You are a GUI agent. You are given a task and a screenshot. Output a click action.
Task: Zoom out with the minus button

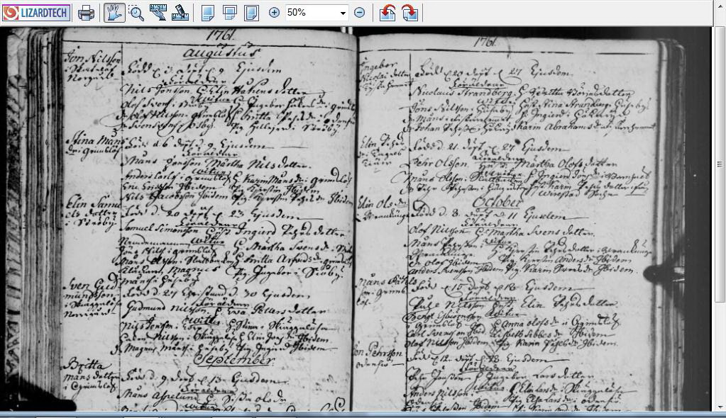pyautogui.click(x=360, y=13)
